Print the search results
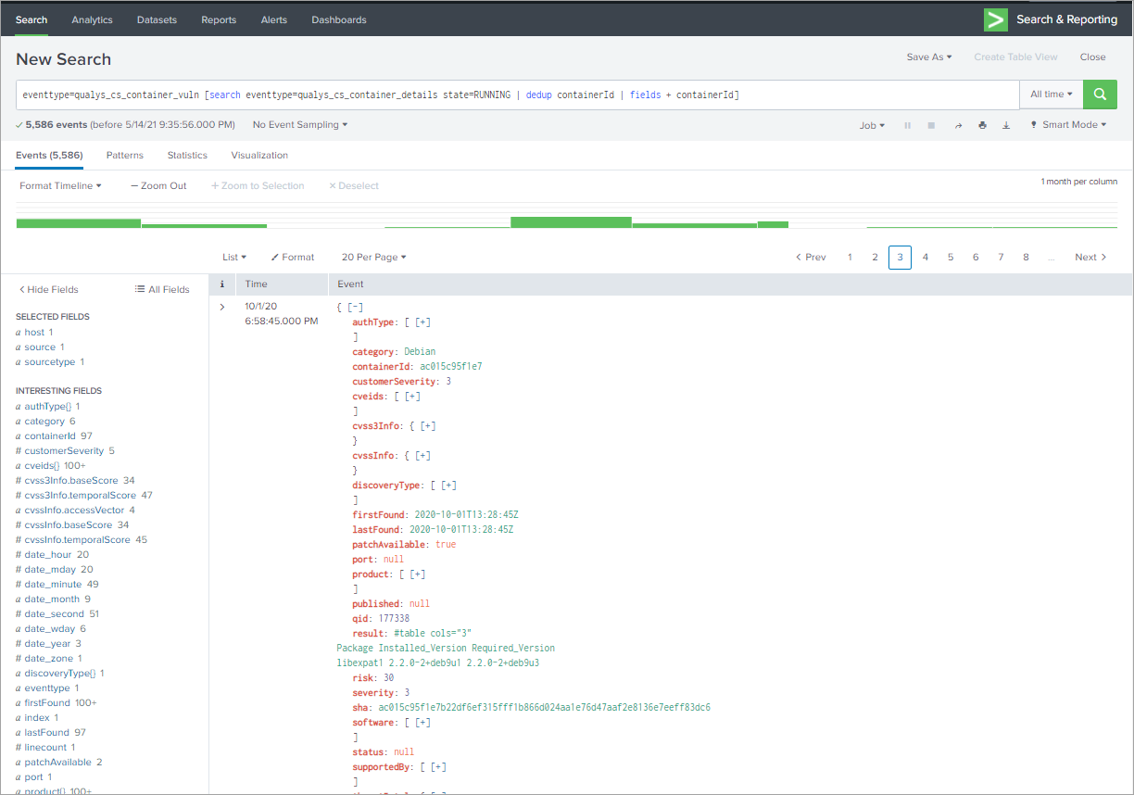The height and width of the screenshot is (795, 1134). (x=983, y=123)
